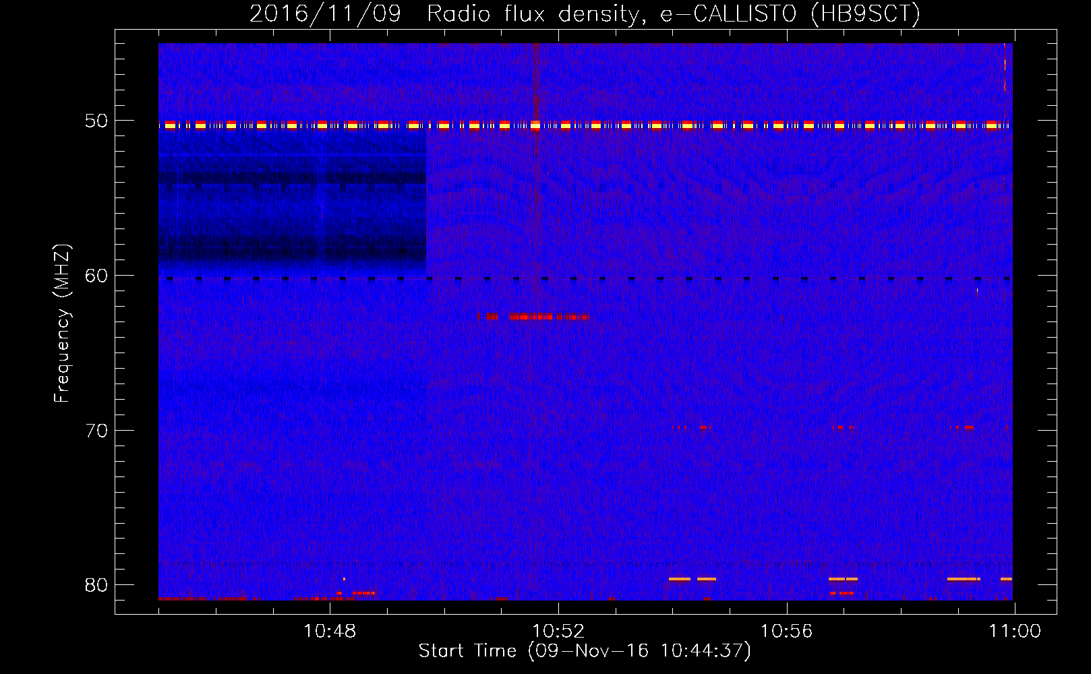Screen dimensions: 1091x674
Task: Click the "60" frequency tick label
Action: (96, 276)
